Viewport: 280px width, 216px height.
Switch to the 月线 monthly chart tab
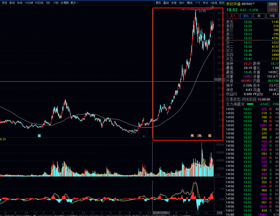(x=4, y=3)
